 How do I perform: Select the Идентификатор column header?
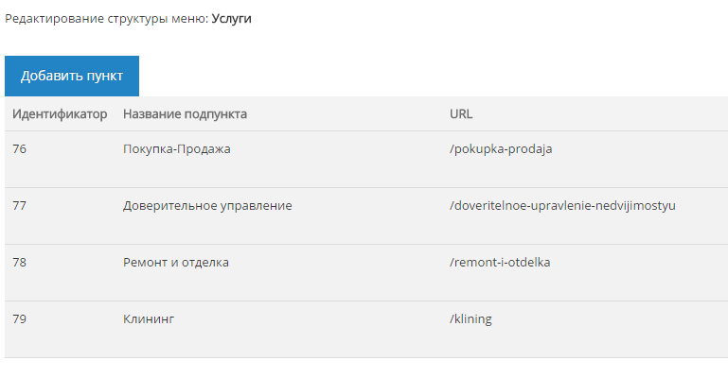pos(60,114)
